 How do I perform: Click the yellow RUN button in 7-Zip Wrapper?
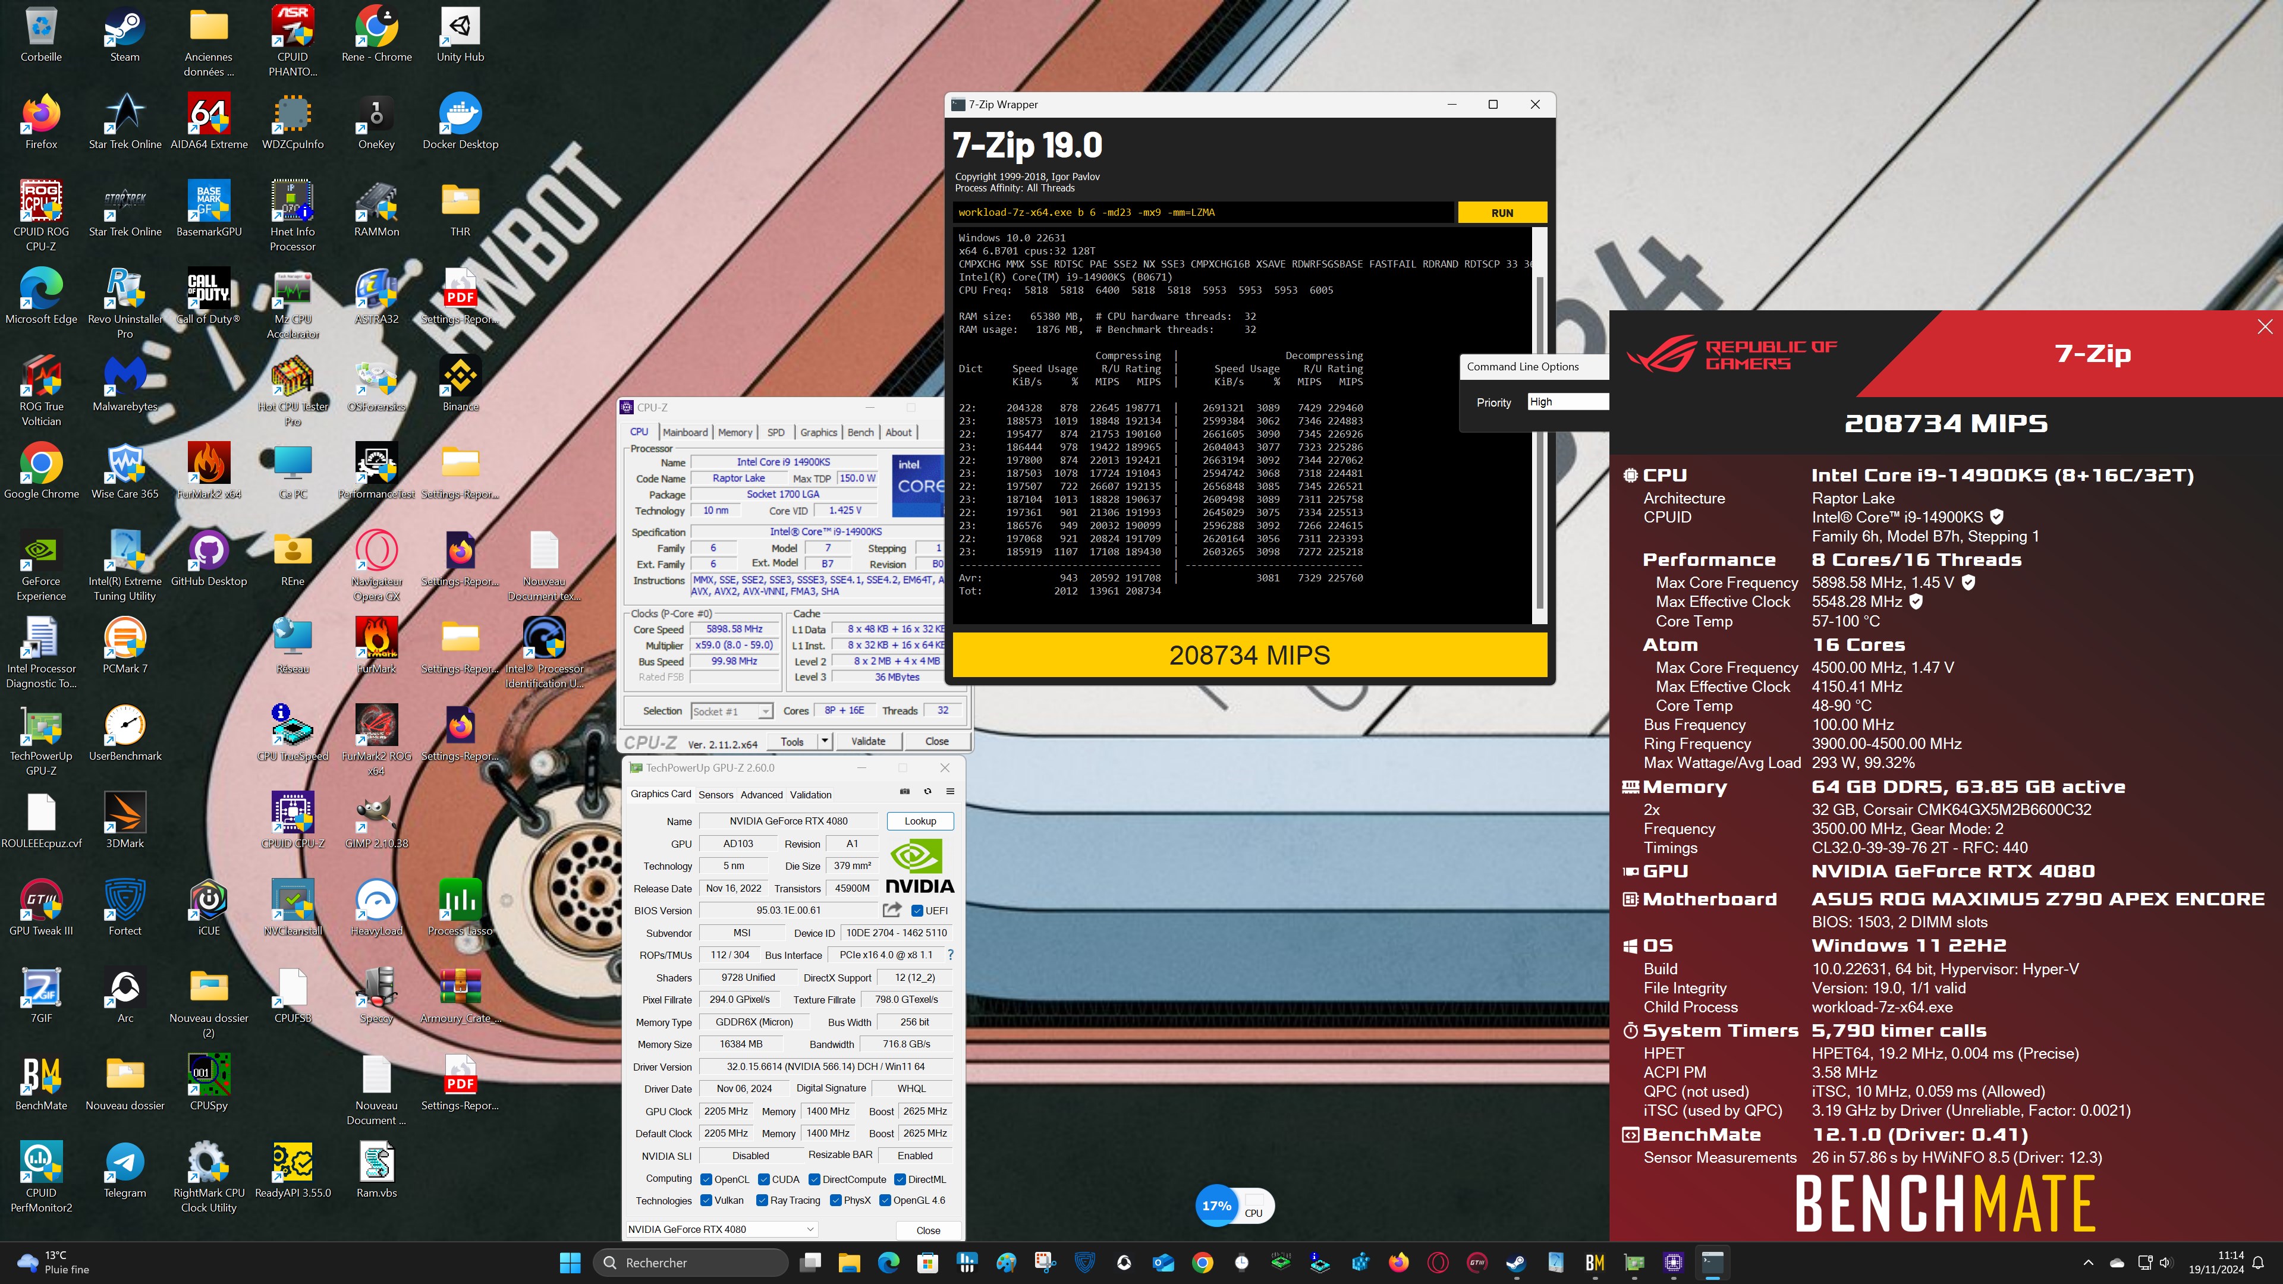click(x=1502, y=213)
